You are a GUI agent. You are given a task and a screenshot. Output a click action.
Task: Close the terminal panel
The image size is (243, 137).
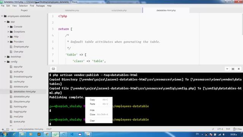239,69
